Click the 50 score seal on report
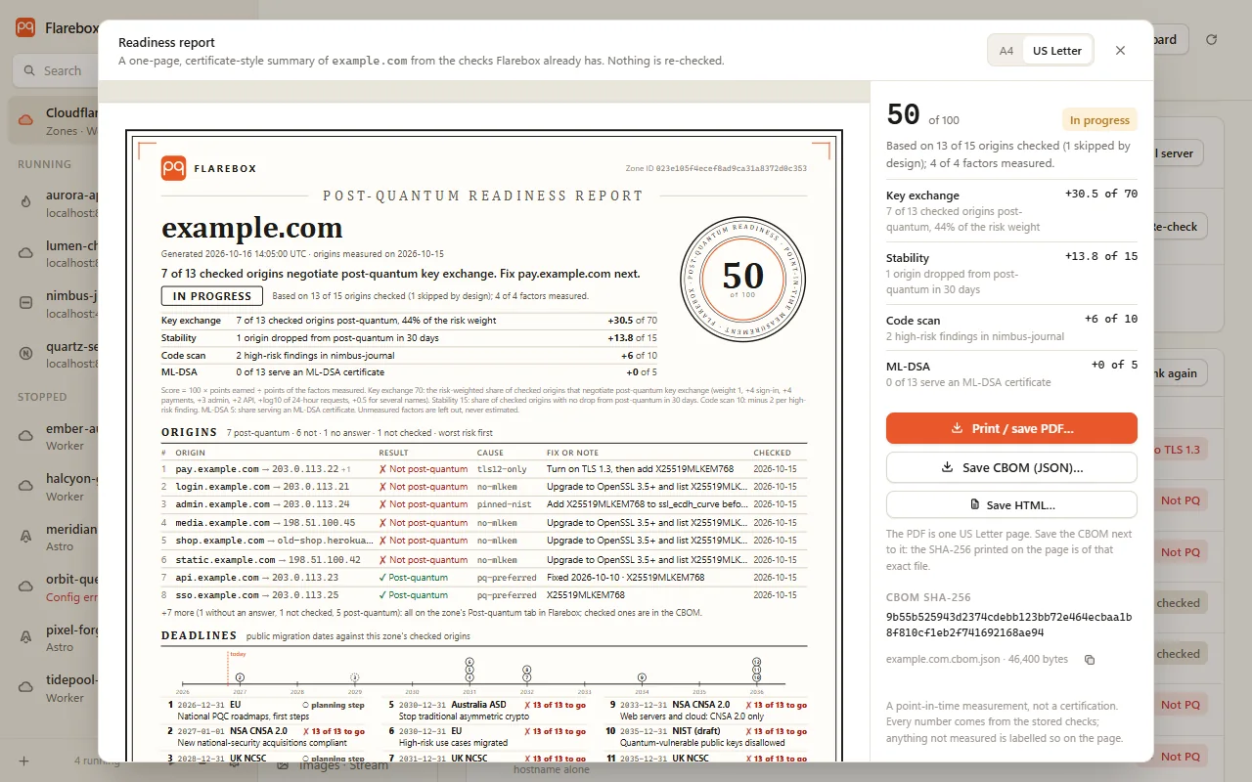The width and height of the screenshot is (1252, 782). tap(743, 279)
